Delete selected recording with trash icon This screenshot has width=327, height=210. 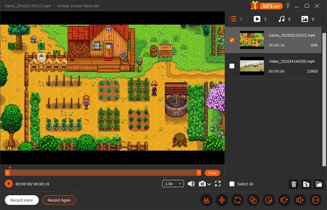tap(293, 184)
